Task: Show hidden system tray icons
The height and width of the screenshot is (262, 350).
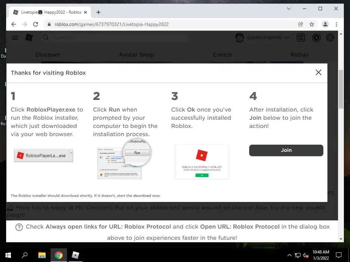Action: (289, 255)
